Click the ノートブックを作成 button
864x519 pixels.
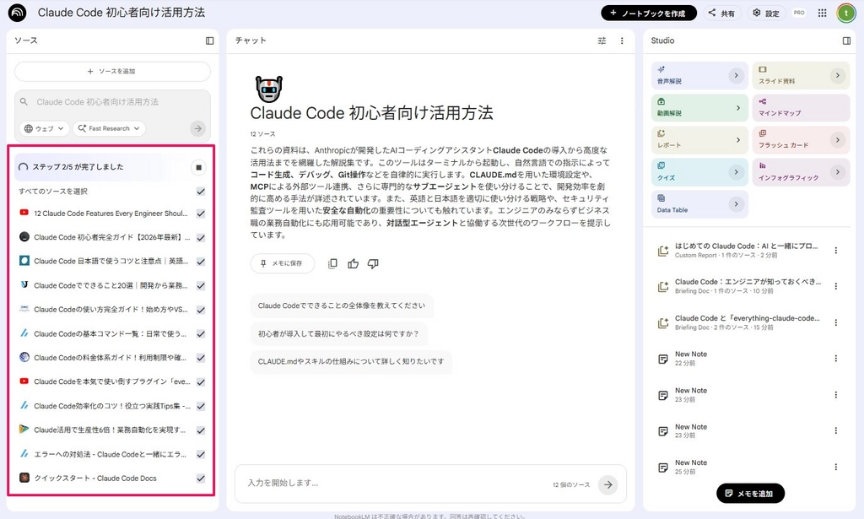pos(649,14)
